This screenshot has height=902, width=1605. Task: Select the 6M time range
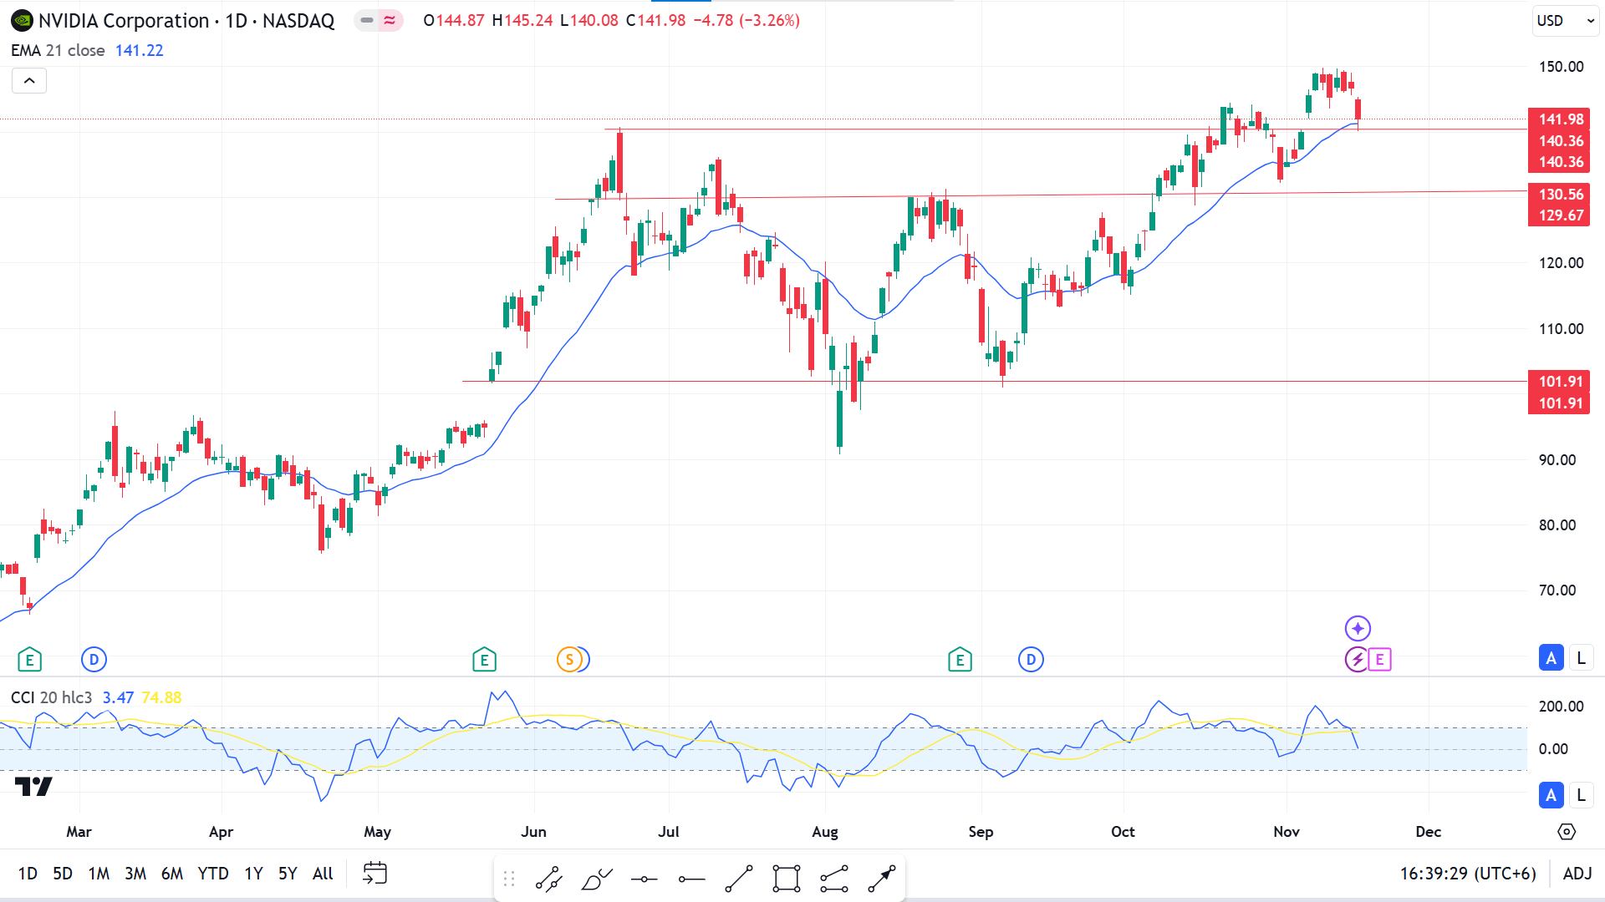point(172,874)
